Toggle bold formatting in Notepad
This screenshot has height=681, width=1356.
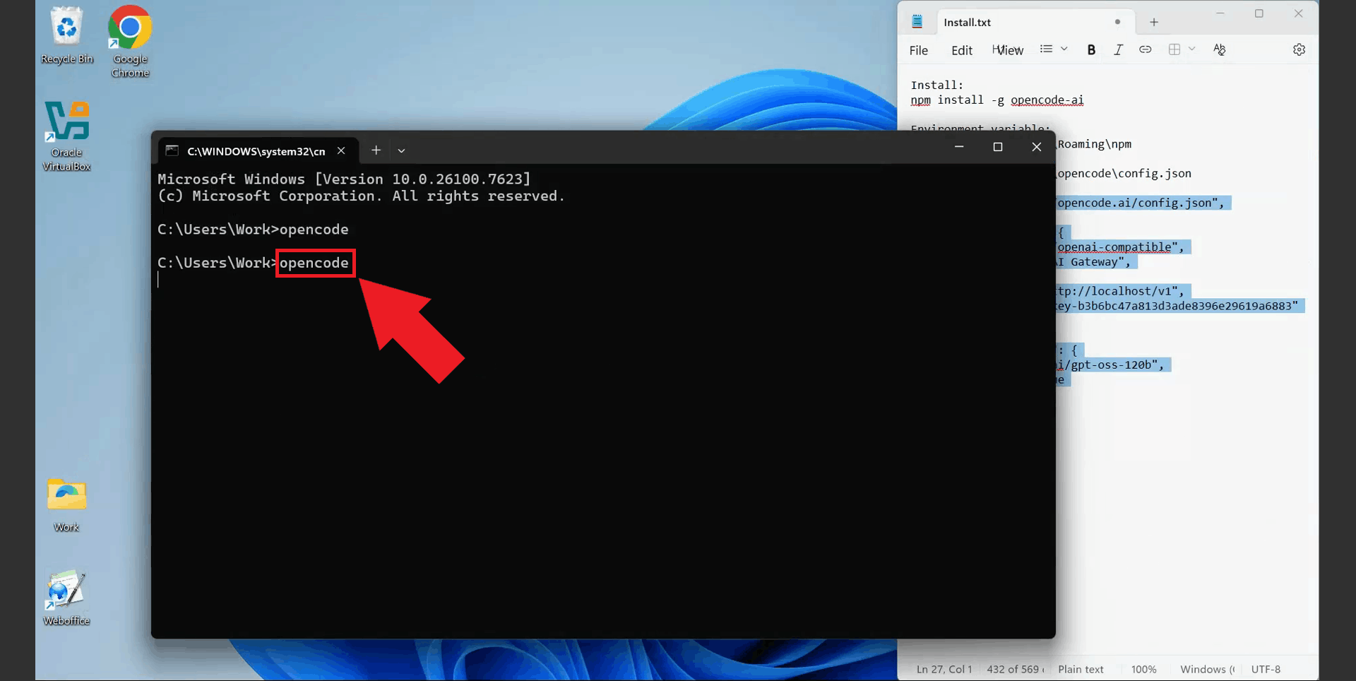1091,49
